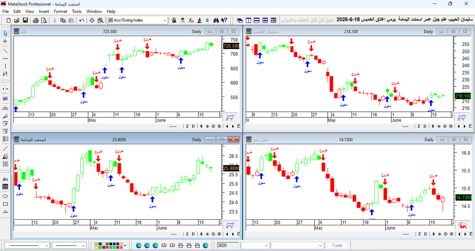Click the Open folder icon in toolbar
The width and height of the screenshot is (475, 251).
[17, 20]
